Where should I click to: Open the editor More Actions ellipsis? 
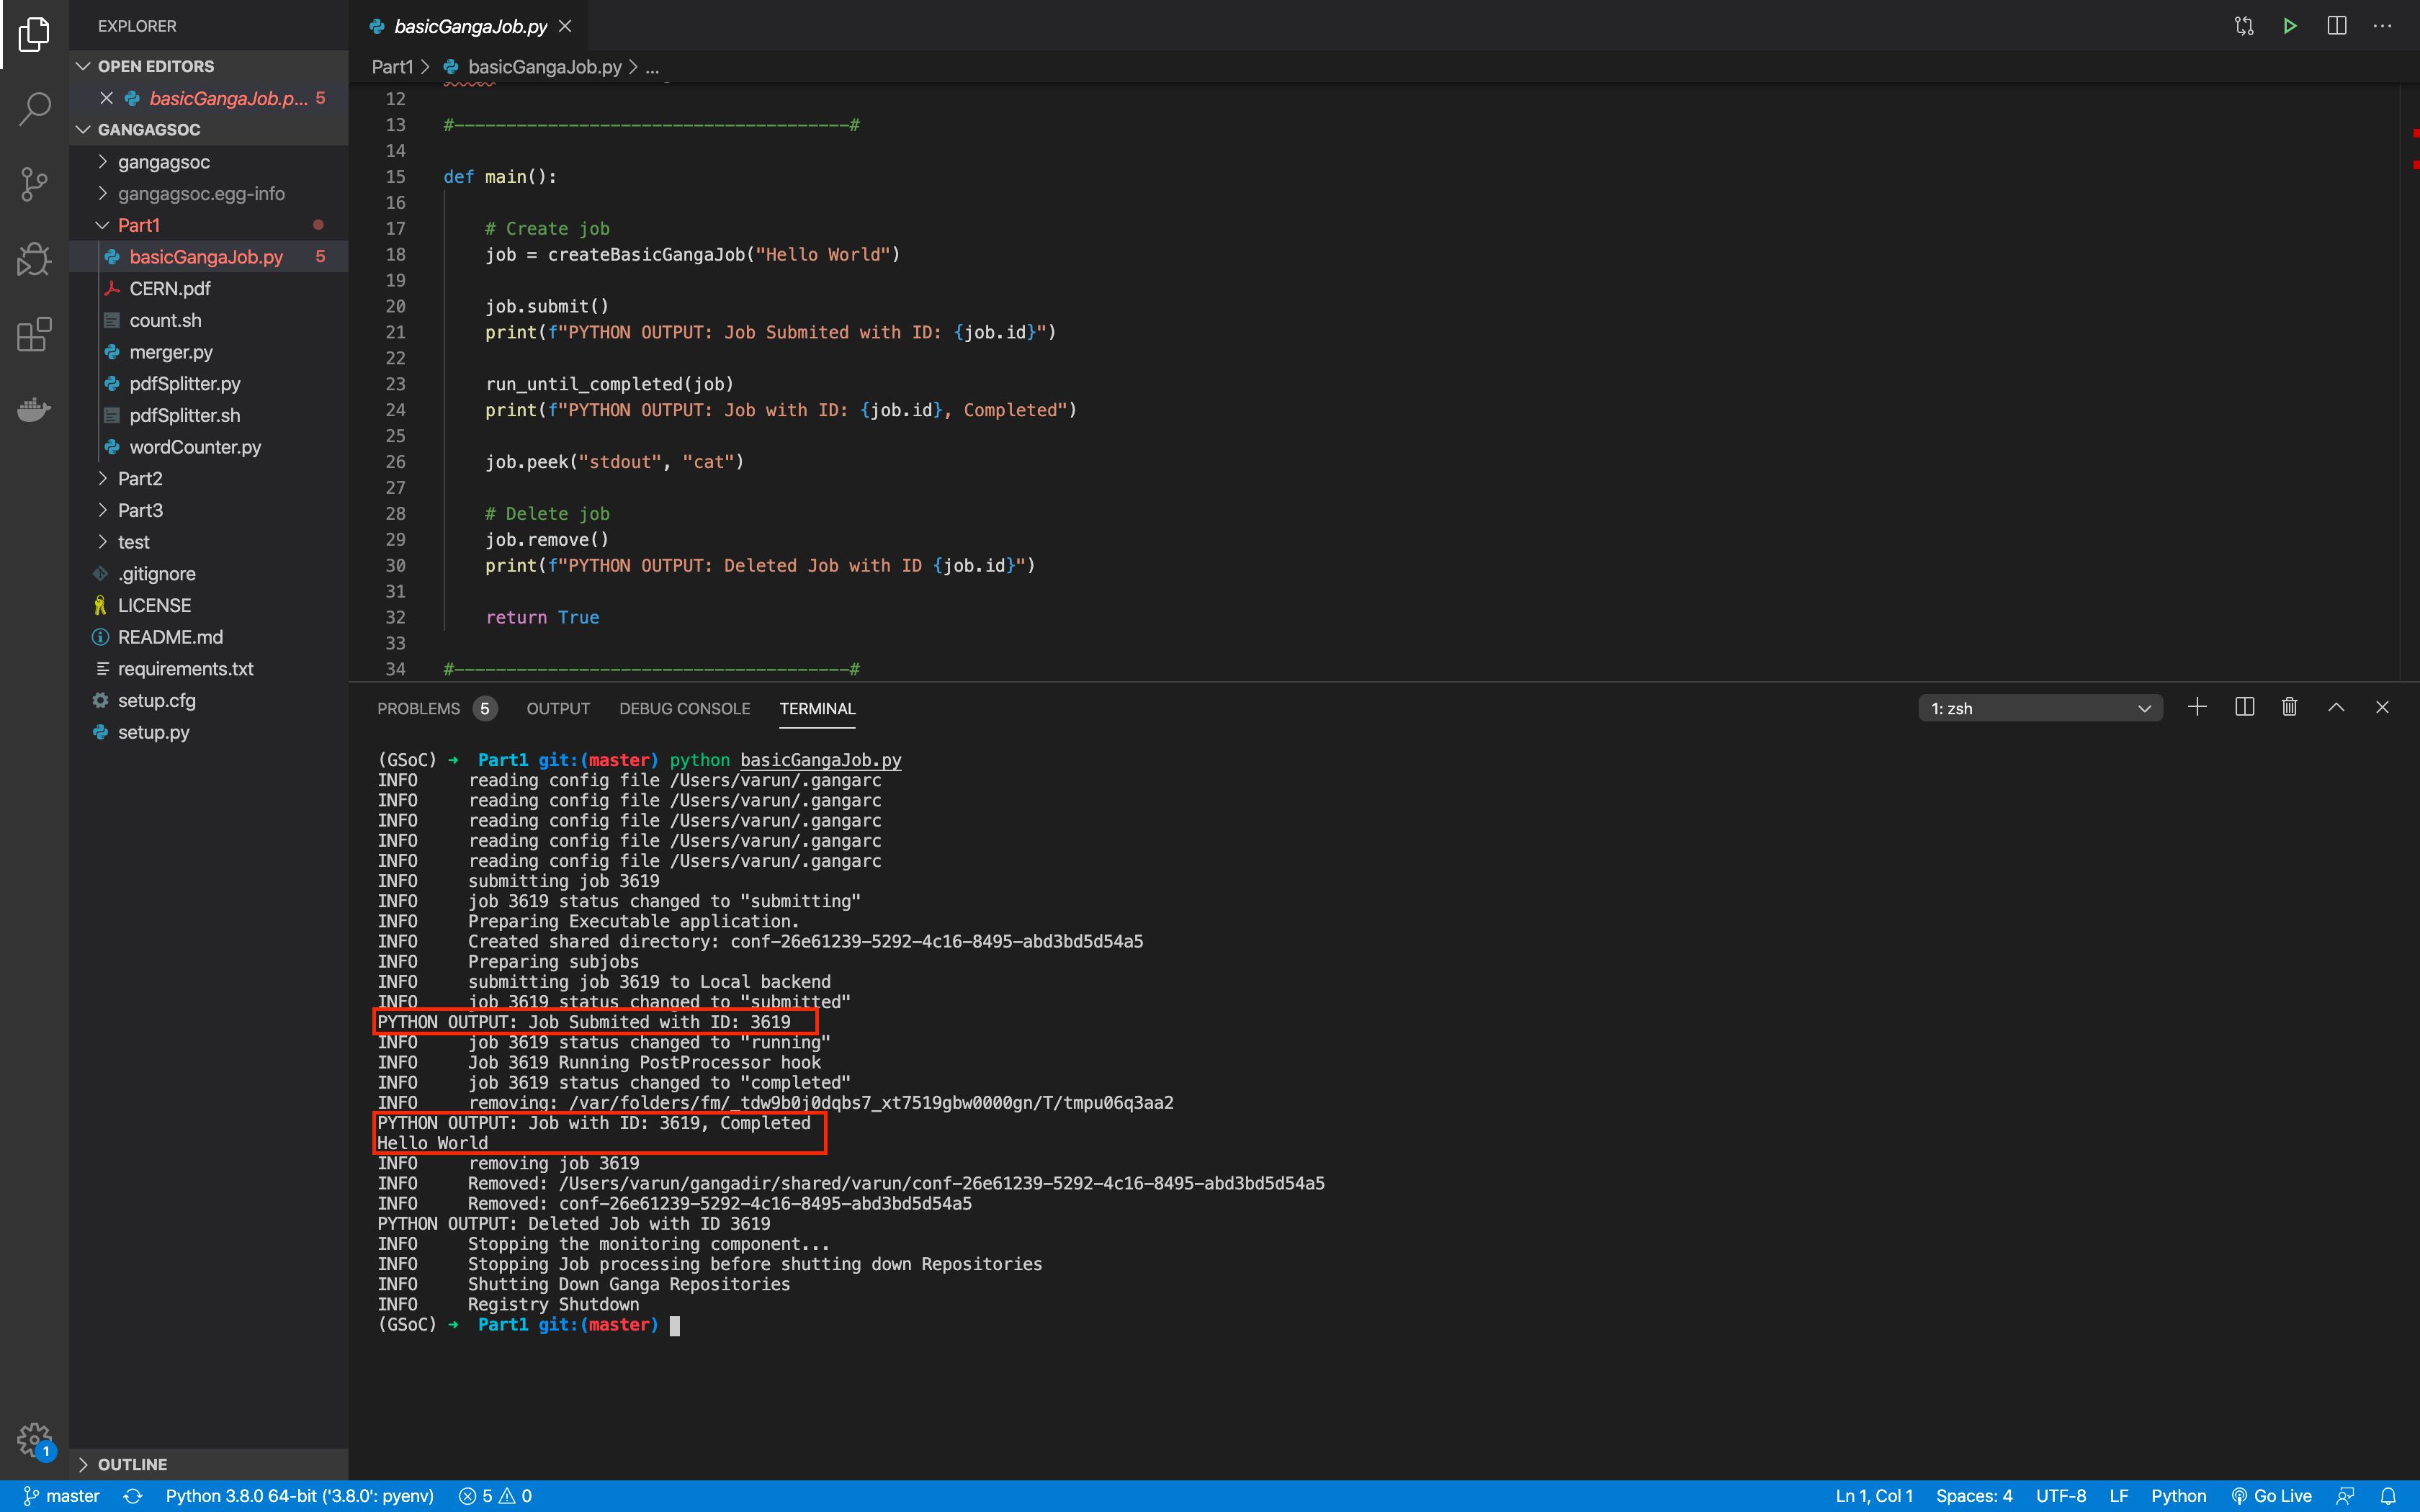2383,26
